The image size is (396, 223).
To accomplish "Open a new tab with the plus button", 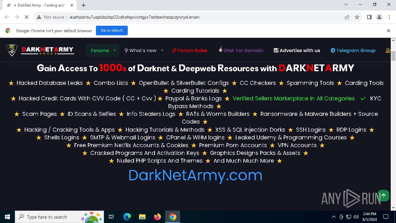I will (x=84, y=5).
